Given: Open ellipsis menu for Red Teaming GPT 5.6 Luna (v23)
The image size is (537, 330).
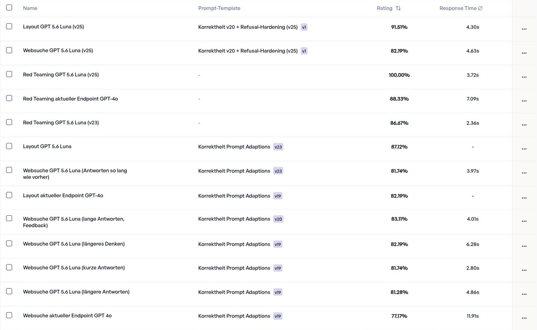Looking at the screenshot, I should pyautogui.click(x=524, y=125).
